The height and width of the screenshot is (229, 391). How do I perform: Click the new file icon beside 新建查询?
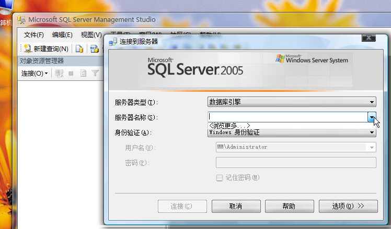[x=79, y=49]
